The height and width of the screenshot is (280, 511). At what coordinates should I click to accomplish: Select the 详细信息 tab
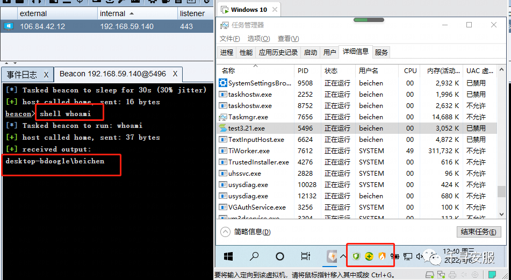356,52
